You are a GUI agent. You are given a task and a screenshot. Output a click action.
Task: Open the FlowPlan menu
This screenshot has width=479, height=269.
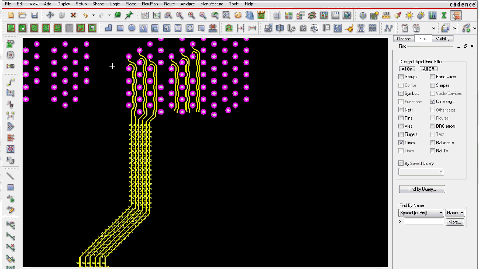150,4
